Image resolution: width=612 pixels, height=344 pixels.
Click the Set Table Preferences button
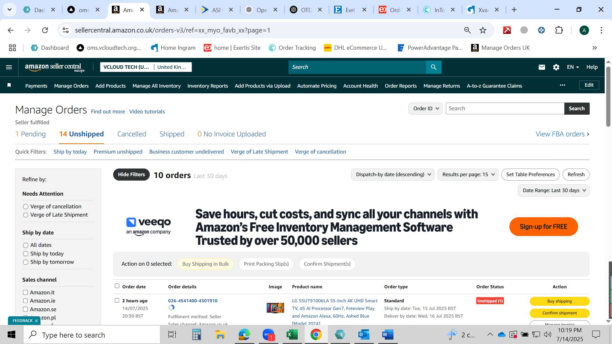point(530,175)
